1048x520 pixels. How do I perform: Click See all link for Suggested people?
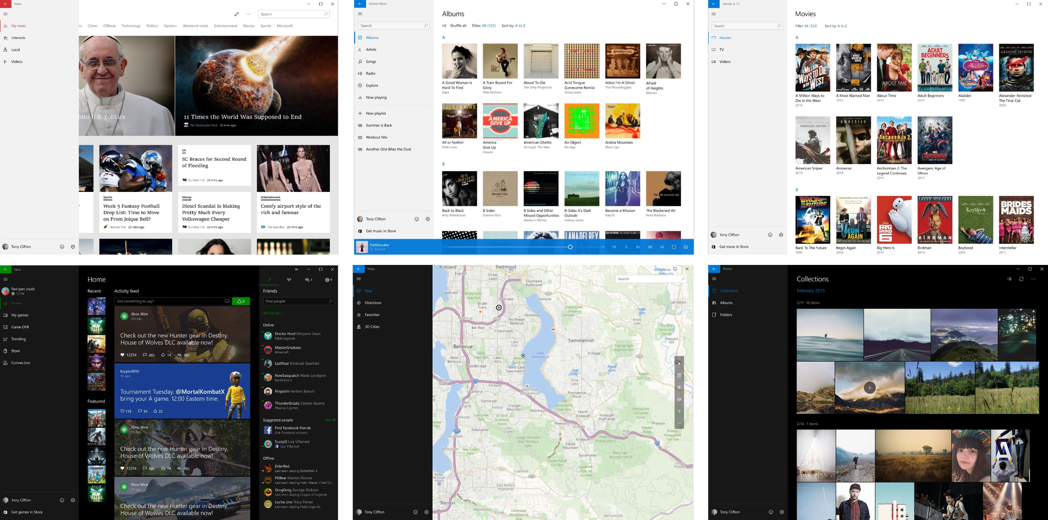(330, 420)
